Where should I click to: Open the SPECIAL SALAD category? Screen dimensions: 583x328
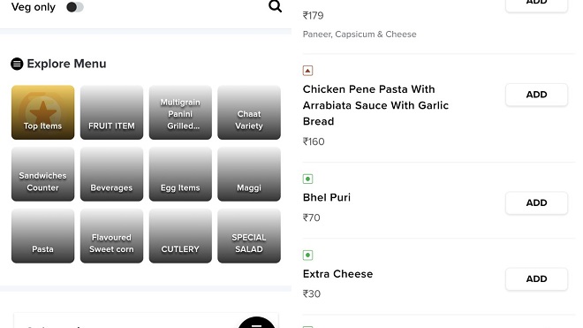249,236
